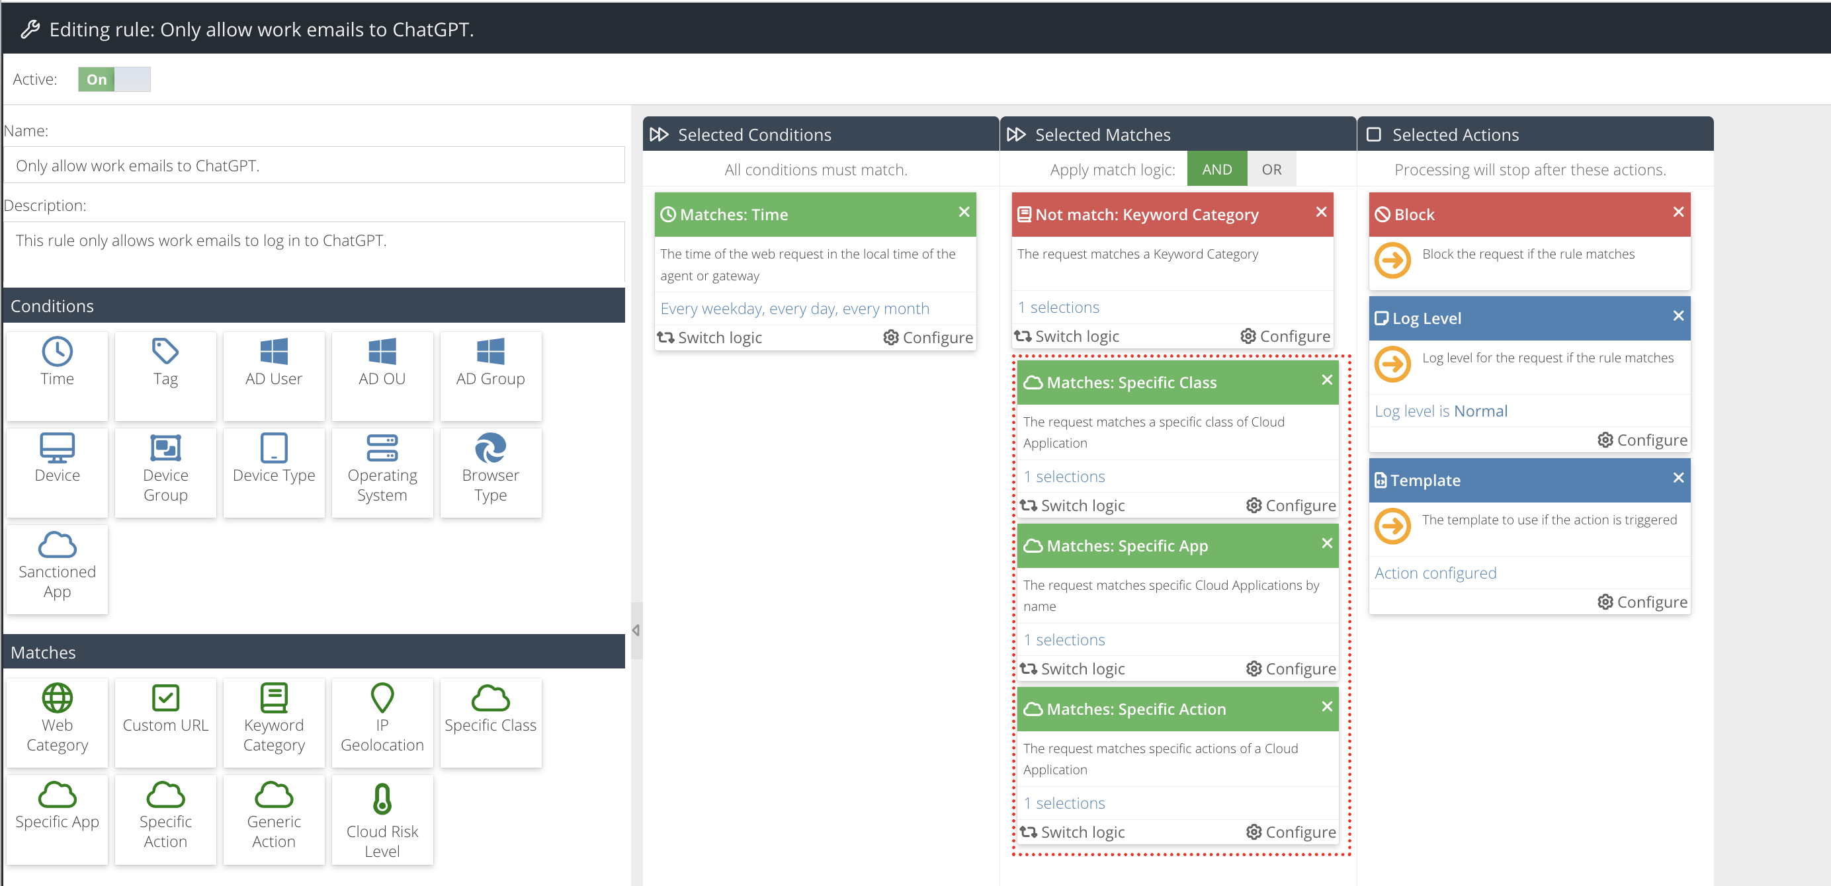Remove the Matches: Specific Action card
This screenshot has width=1831, height=886.
coord(1327,706)
